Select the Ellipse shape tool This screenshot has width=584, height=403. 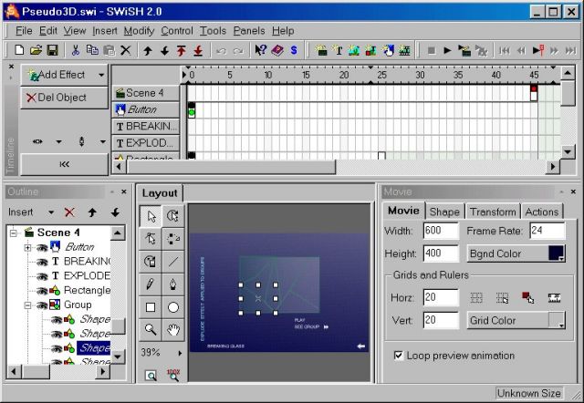pyautogui.click(x=173, y=307)
